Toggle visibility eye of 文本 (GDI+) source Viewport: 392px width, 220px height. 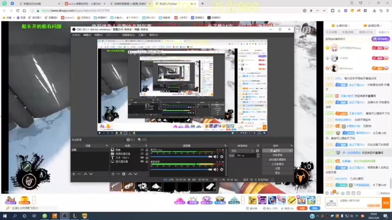coord(142,157)
